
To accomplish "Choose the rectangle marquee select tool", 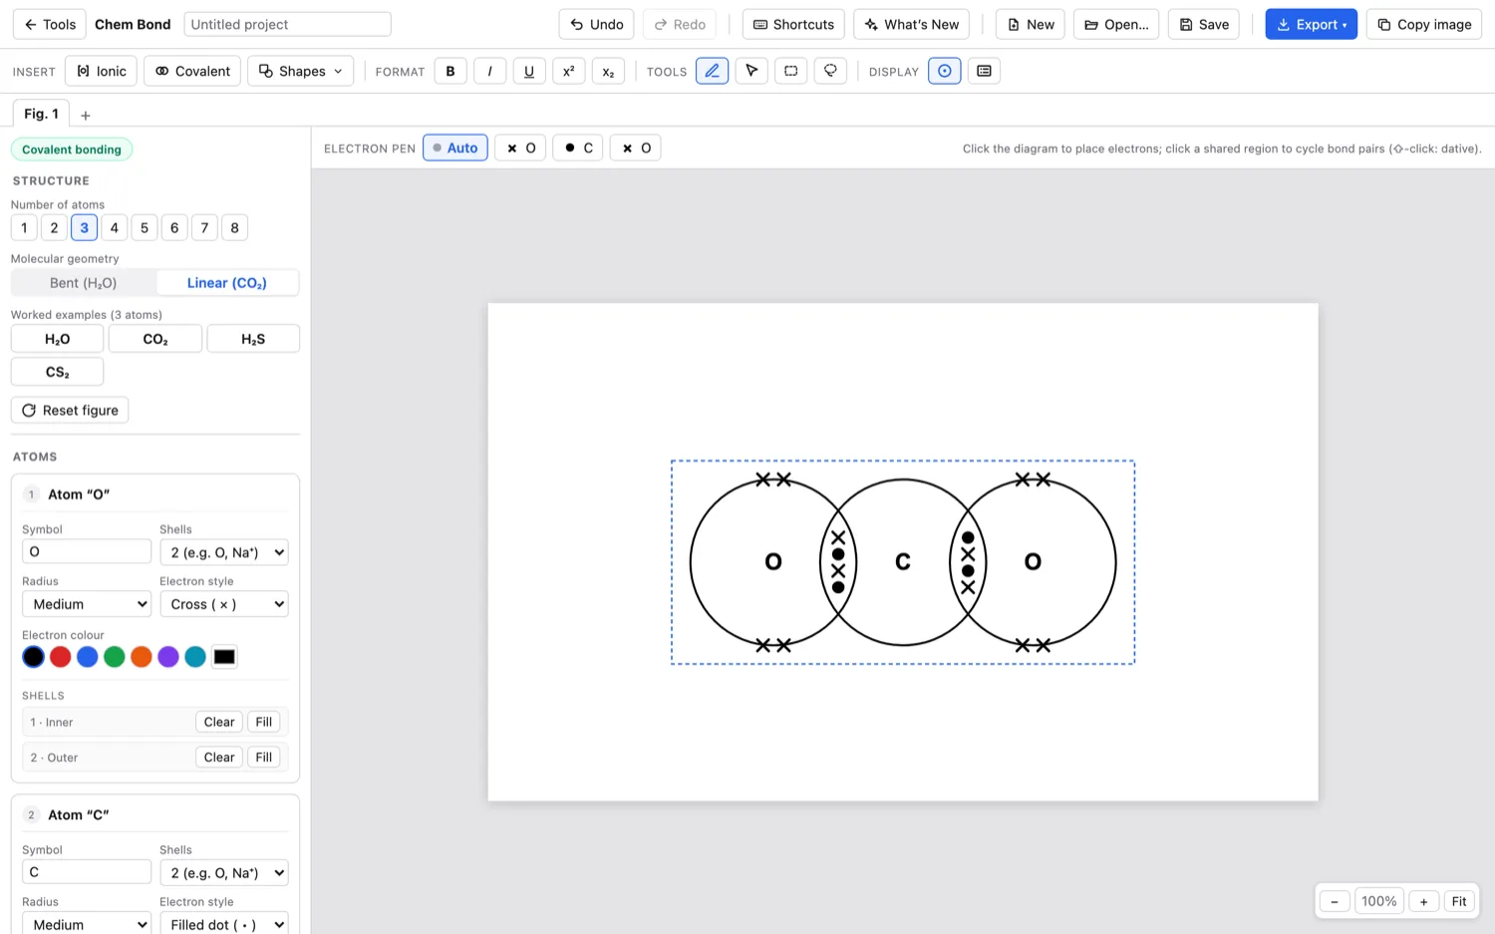I will (x=790, y=71).
